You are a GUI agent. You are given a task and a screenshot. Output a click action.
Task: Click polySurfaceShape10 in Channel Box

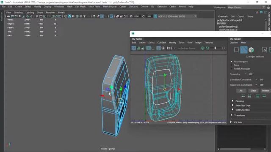tap(230, 20)
